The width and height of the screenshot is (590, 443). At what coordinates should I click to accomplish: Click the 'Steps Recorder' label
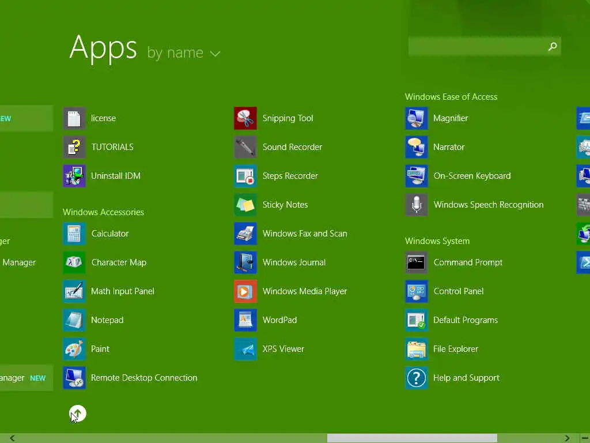[x=290, y=176]
